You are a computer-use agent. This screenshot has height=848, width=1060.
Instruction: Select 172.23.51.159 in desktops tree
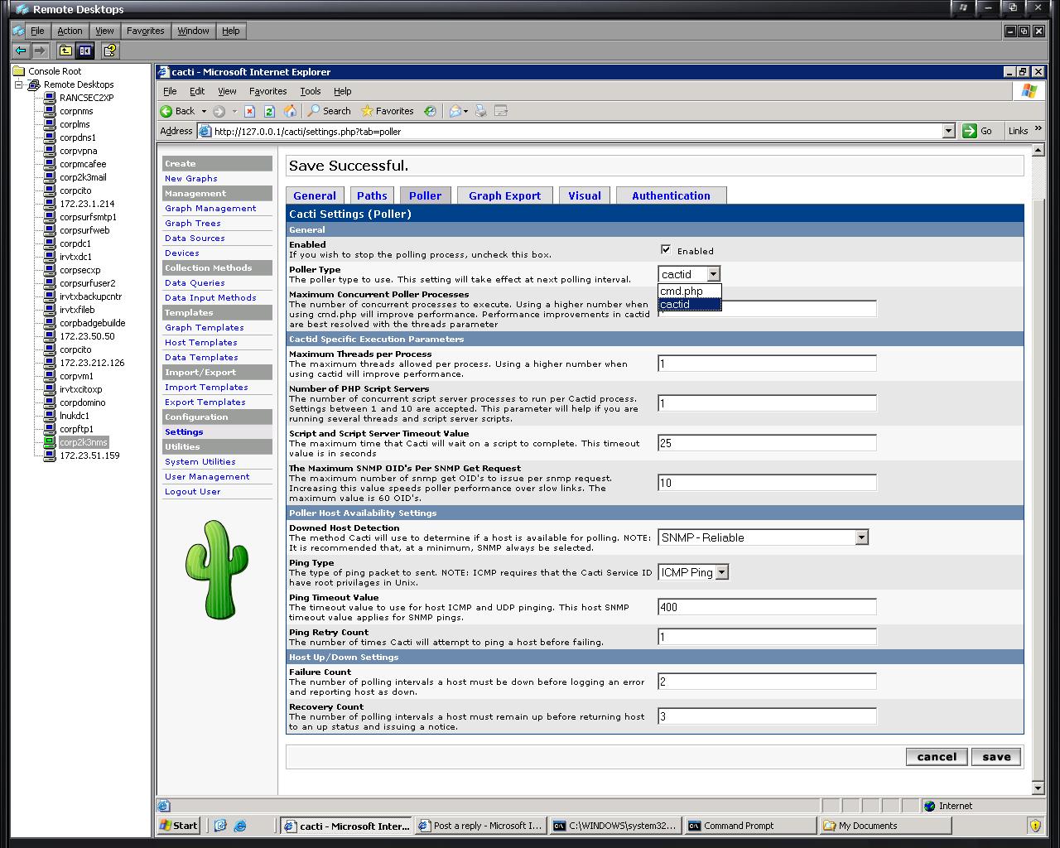coord(89,455)
